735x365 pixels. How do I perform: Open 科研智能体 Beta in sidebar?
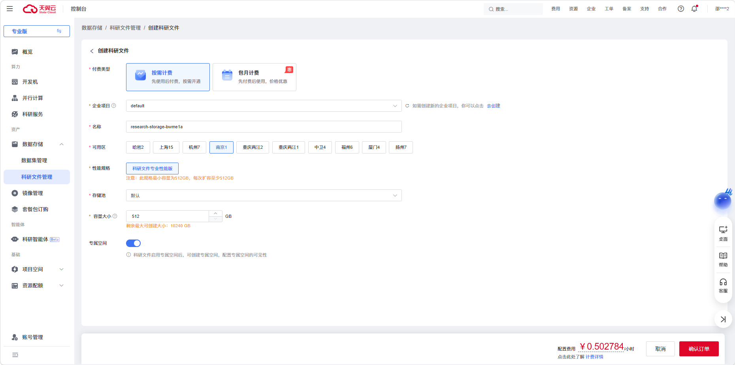(37, 239)
